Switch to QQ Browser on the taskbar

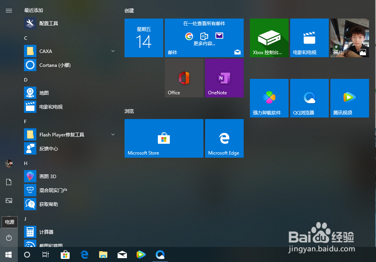[x=160, y=255]
